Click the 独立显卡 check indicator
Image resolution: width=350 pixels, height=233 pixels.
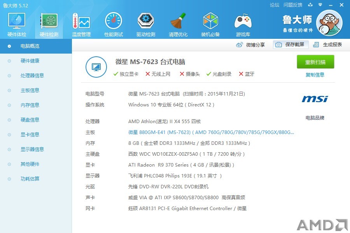(126, 74)
